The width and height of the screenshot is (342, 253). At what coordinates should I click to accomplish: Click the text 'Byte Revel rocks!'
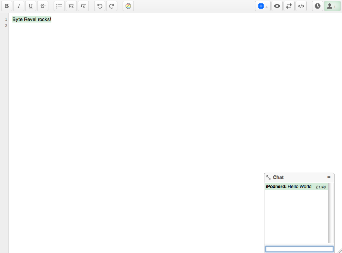(32, 20)
